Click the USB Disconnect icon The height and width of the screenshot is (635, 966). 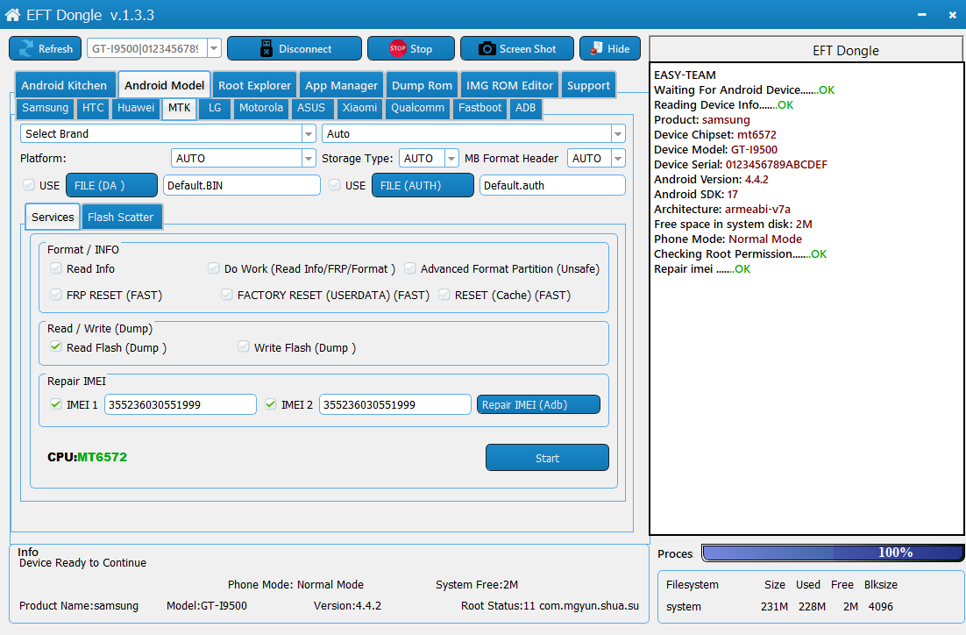(x=266, y=49)
